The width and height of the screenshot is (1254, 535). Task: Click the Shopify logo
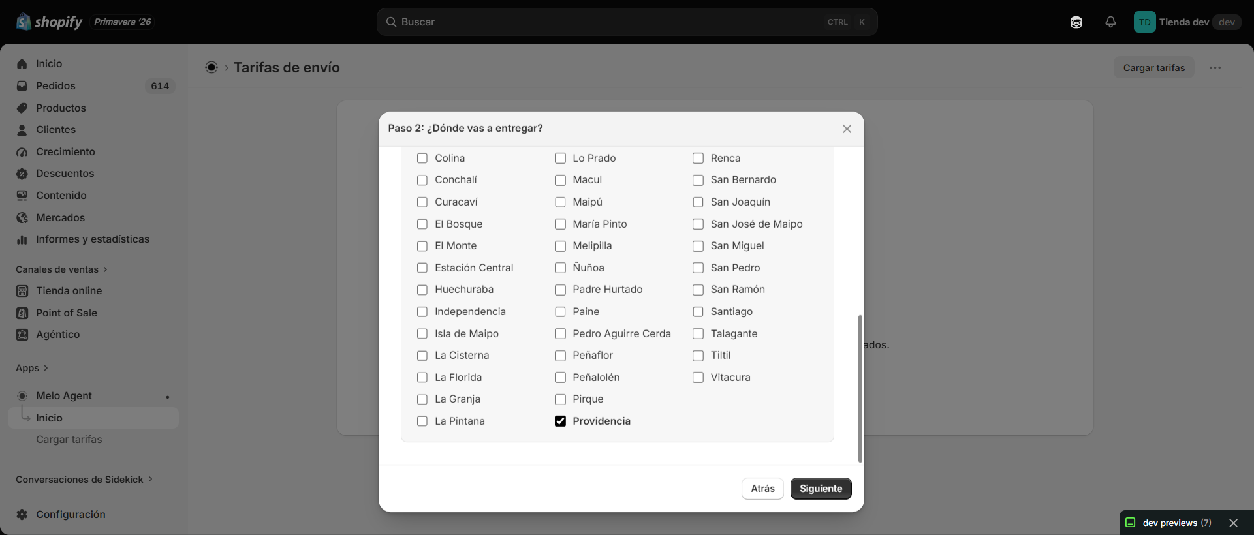pyautogui.click(x=50, y=22)
